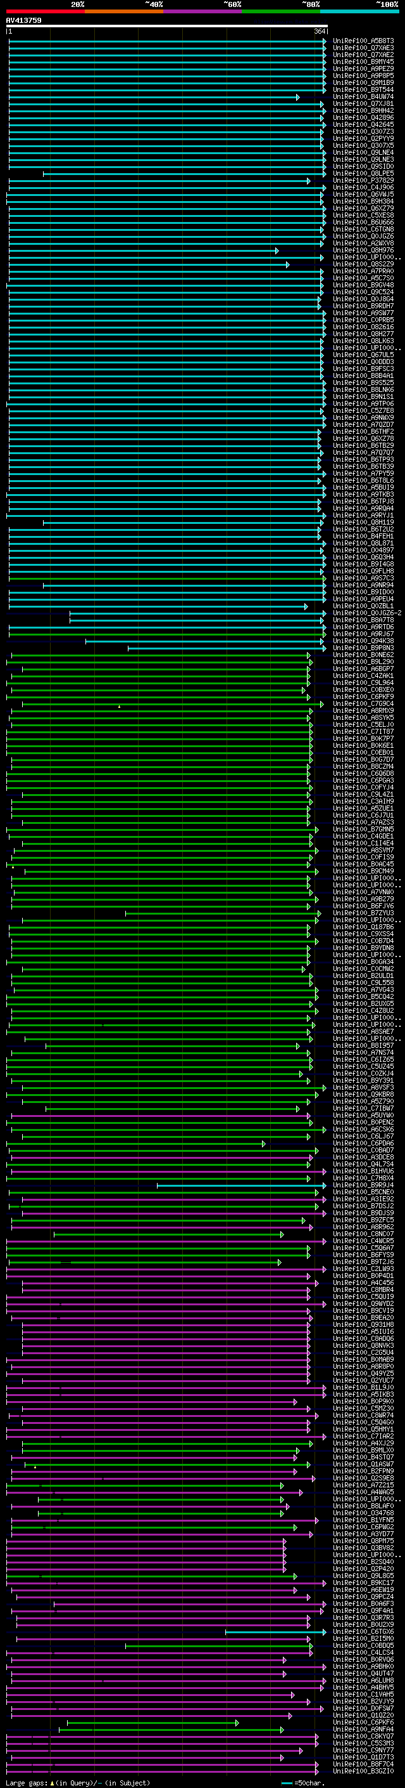Viewport: 405px width, 1788px height.
Task: Select hit label UniRef100_Q8H976
Action: [363, 251]
